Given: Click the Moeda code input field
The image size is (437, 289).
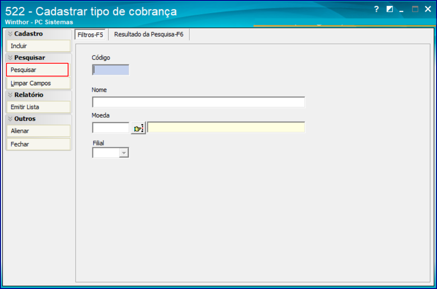Looking at the screenshot, I should [x=110, y=128].
